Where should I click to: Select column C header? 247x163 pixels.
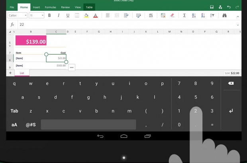coord(56,31)
